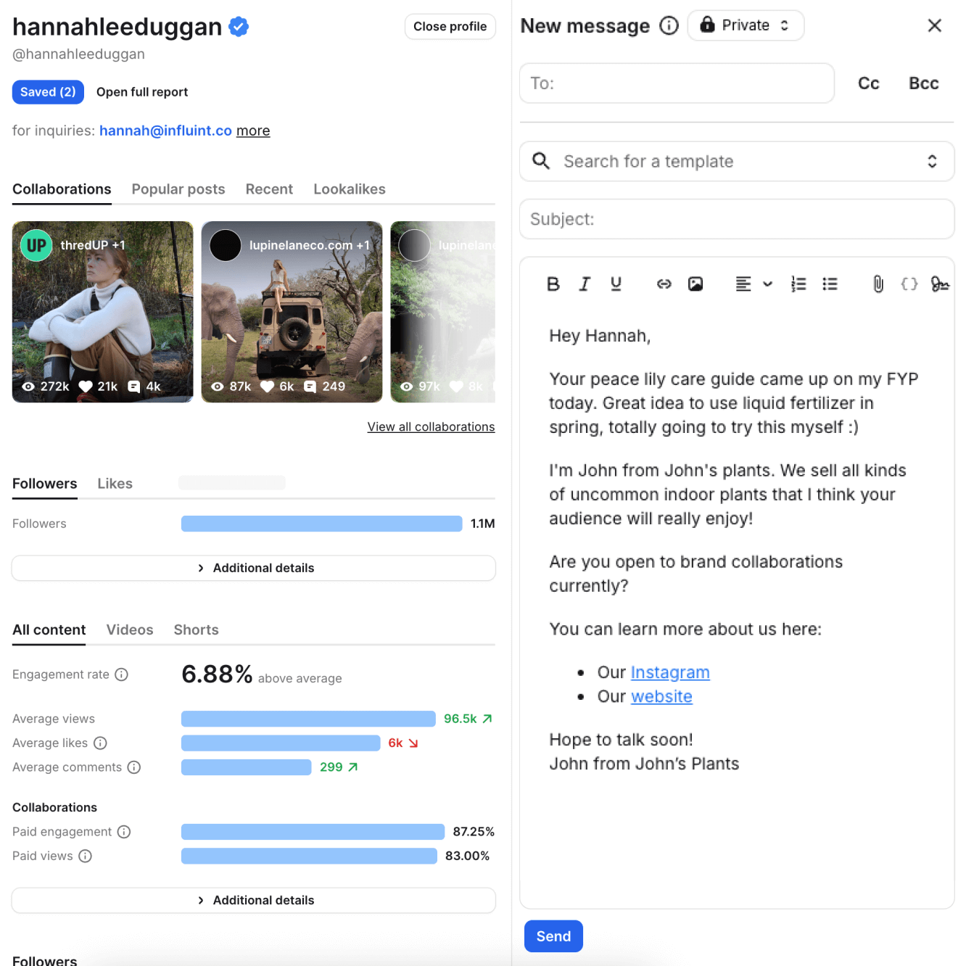Open the text alignment dropdown arrow
Viewport: 966px width, 966px height.
coord(767,284)
